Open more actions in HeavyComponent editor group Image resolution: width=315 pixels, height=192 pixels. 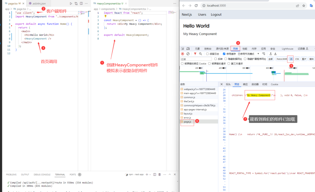[175, 3]
